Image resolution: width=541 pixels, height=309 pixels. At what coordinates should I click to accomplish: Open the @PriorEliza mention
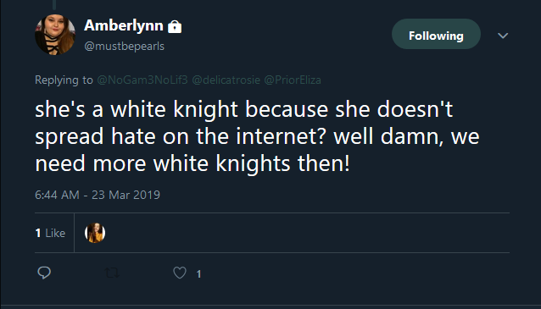(293, 80)
